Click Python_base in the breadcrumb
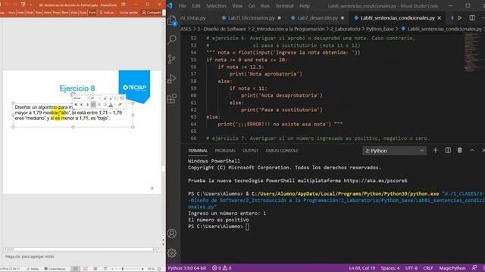This screenshot has height=272, width=485. tap(380, 29)
